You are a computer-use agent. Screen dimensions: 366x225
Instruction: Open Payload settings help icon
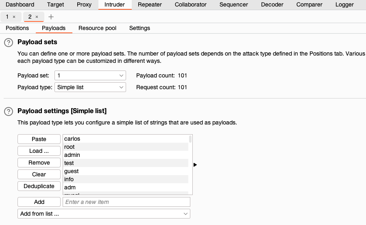[x=9, y=111]
